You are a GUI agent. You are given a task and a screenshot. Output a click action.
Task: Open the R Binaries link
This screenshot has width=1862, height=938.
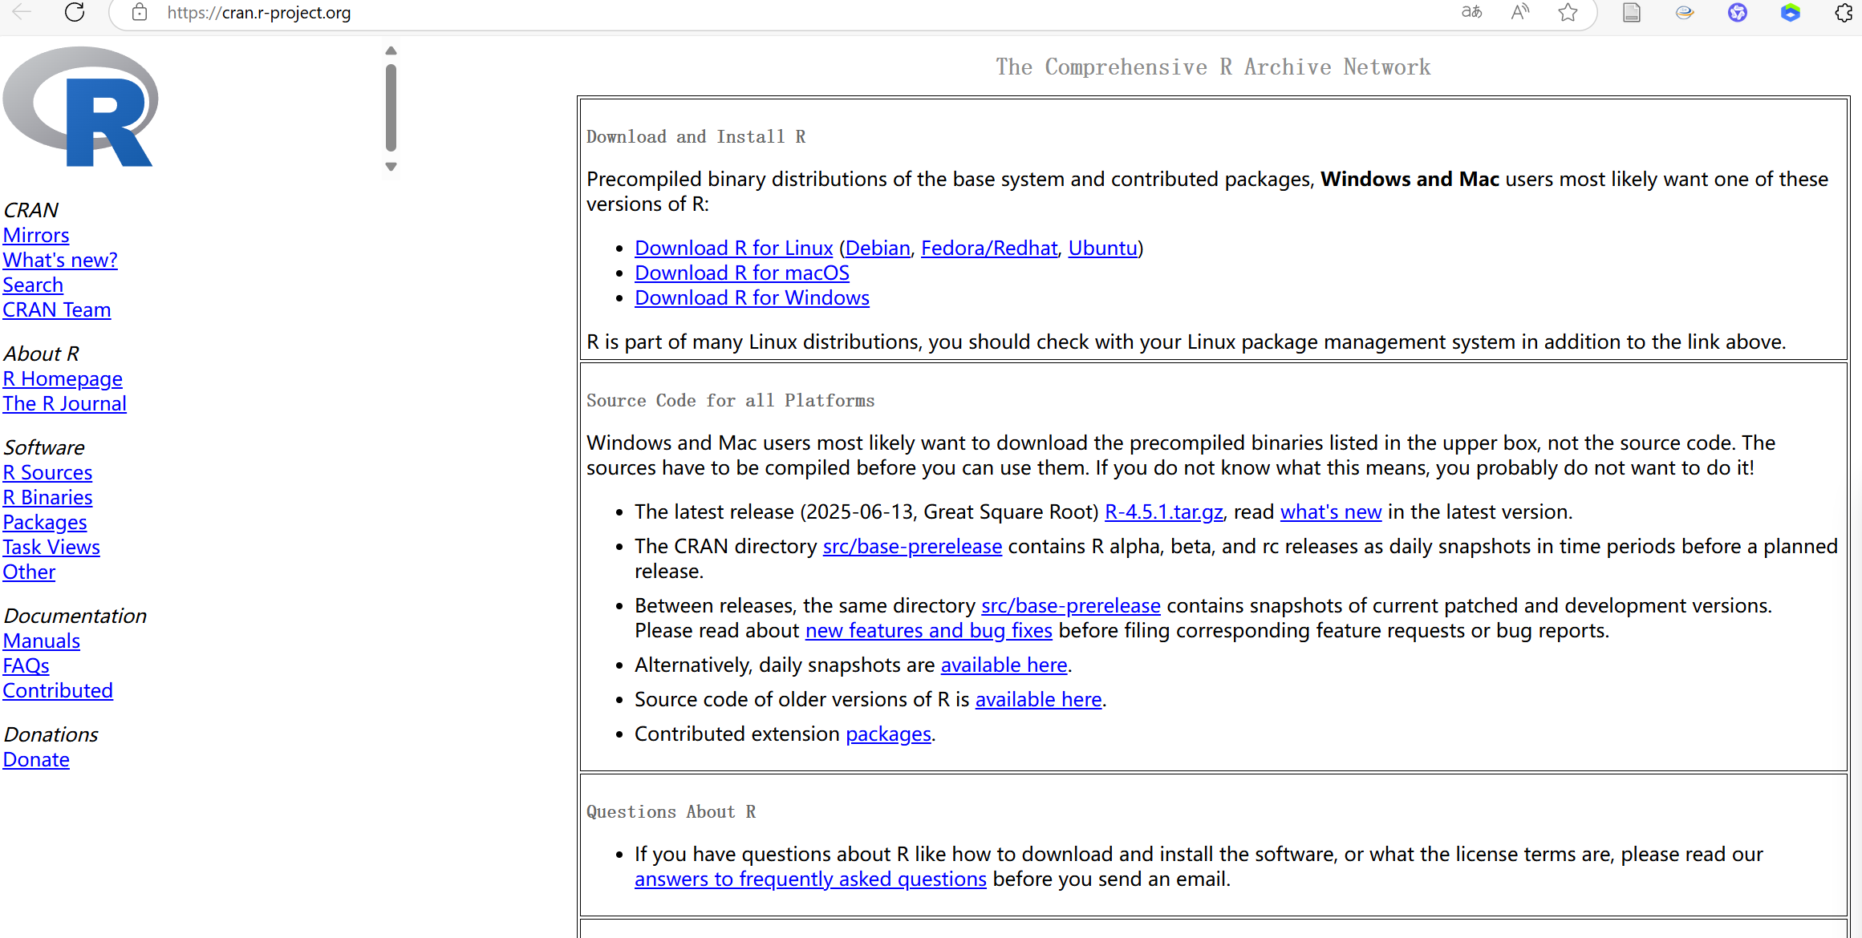click(47, 497)
